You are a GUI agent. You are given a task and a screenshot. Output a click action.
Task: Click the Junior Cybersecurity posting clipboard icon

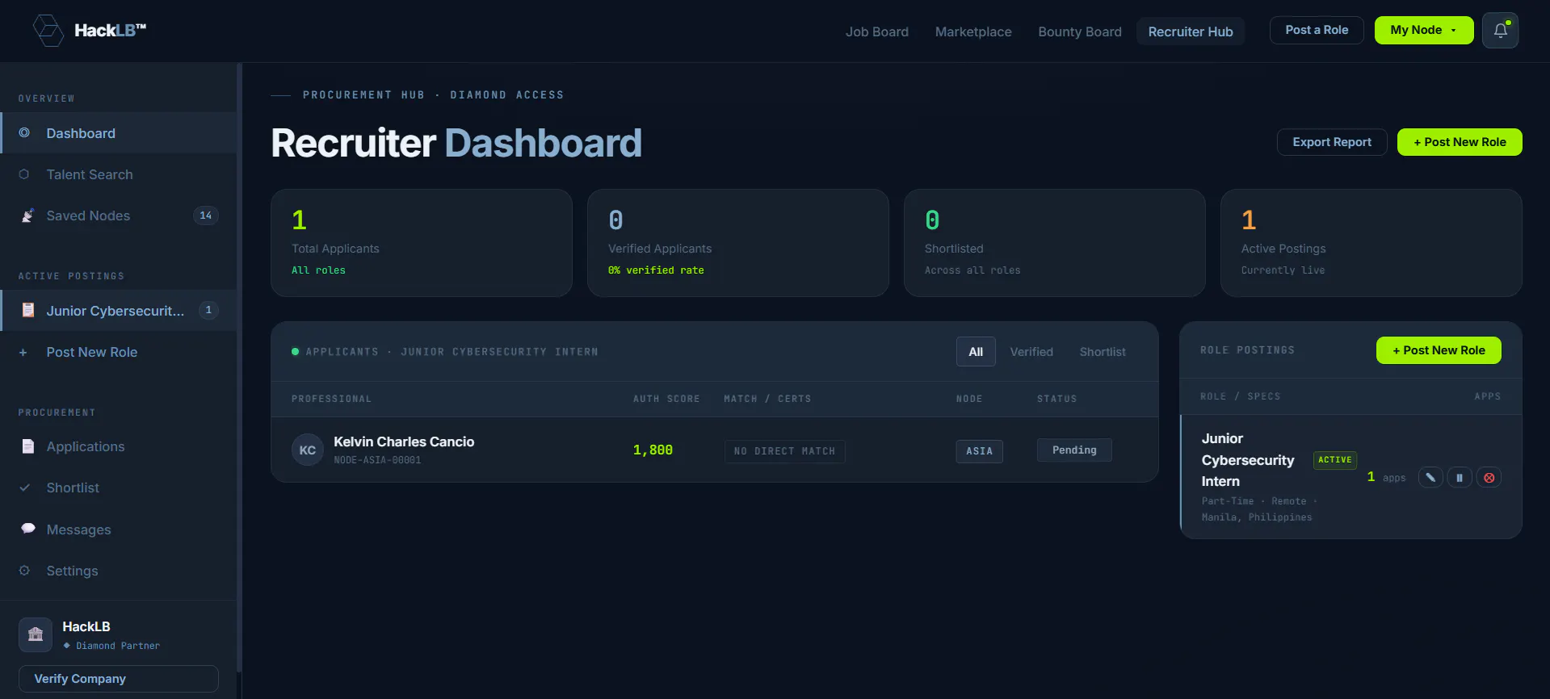pos(27,311)
